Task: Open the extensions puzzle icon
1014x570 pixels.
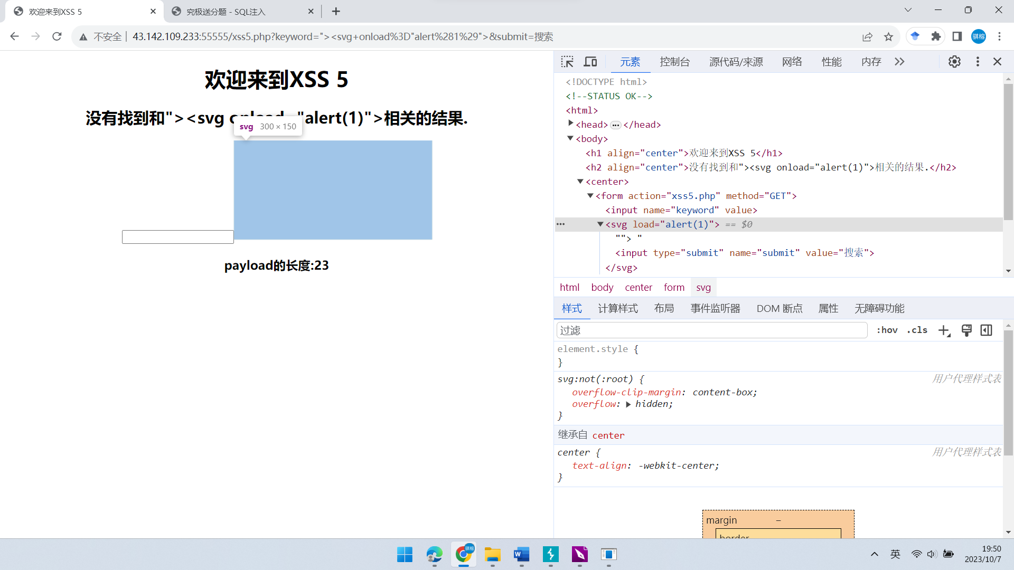Action: pyautogui.click(x=936, y=36)
